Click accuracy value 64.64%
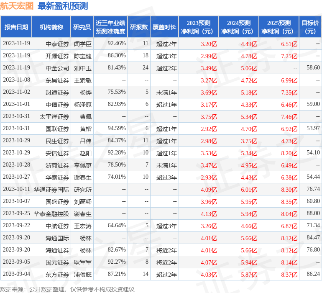The height and width of the screenshot is (293, 322). (117, 225)
